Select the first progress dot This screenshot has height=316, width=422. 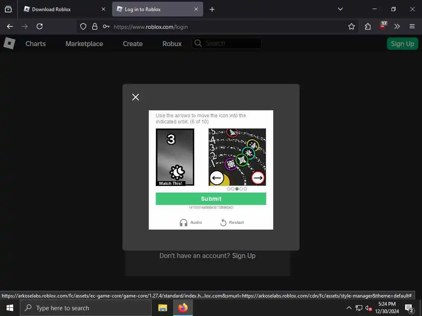coord(228,189)
